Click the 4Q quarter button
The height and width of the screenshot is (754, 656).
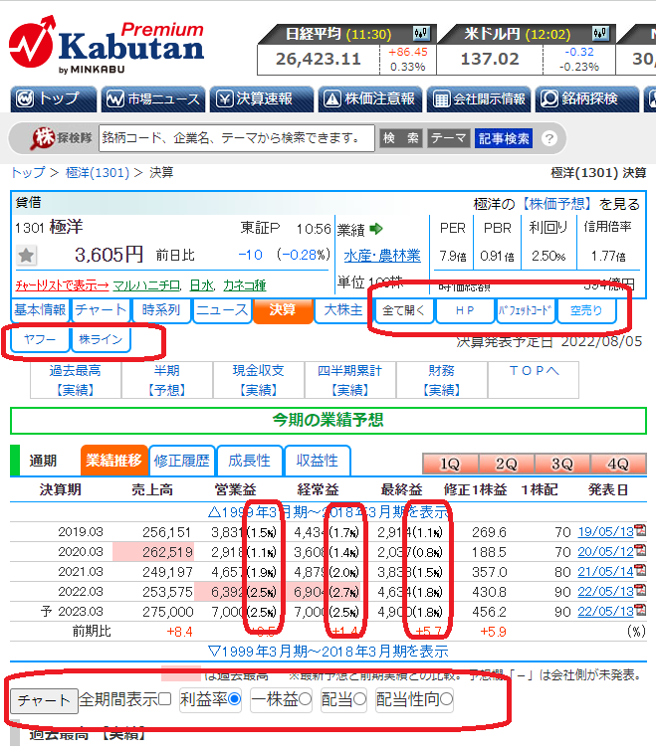click(x=618, y=464)
